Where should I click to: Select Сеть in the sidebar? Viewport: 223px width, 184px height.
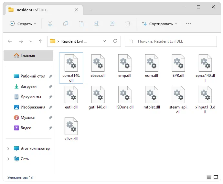21,159
